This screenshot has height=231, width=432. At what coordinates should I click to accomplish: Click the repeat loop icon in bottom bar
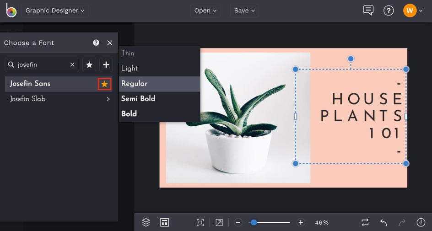click(365, 222)
